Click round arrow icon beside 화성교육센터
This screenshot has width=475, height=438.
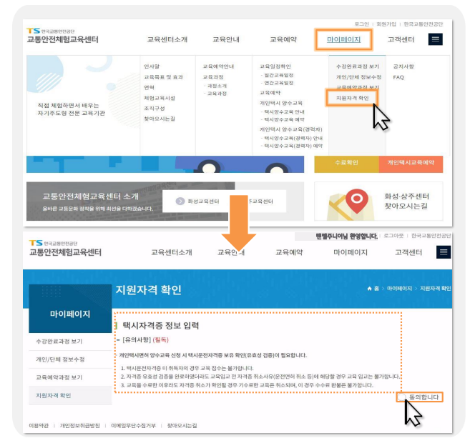click(x=180, y=201)
